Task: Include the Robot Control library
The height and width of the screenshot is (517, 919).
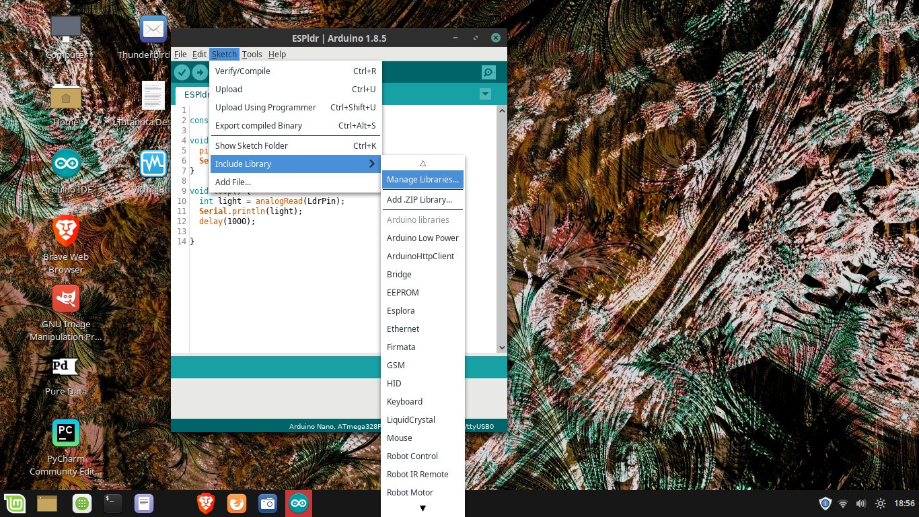Action: pyautogui.click(x=422, y=456)
